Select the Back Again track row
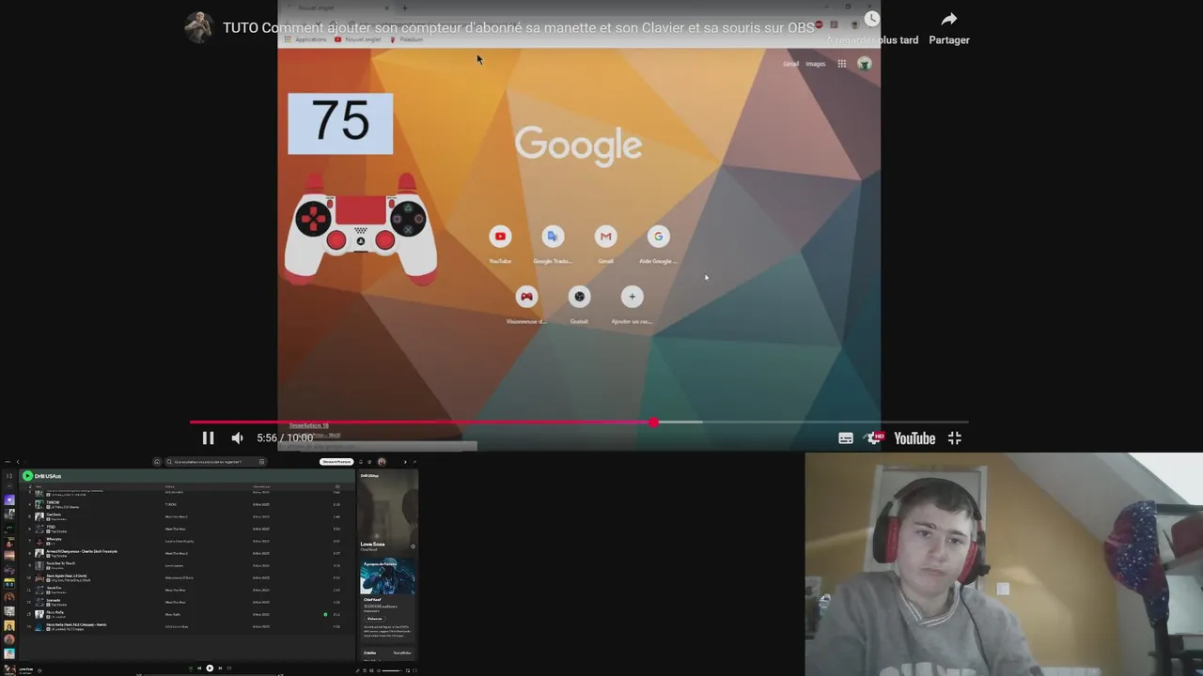Image resolution: width=1203 pixels, height=676 pixels. (x=186, y=577)
